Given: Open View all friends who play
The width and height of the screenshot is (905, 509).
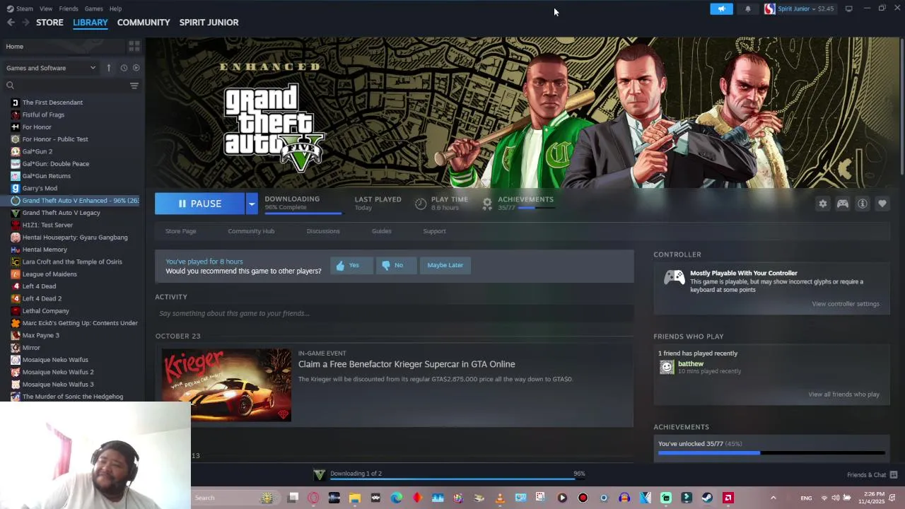Looking at the screenshot, I should pos(843,394).
